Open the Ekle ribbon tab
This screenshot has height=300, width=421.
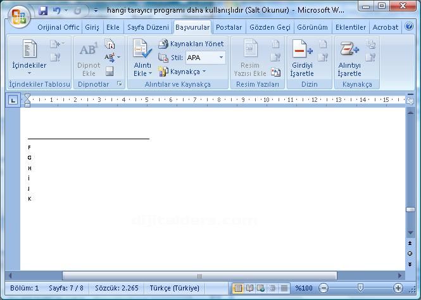[113, 27]
